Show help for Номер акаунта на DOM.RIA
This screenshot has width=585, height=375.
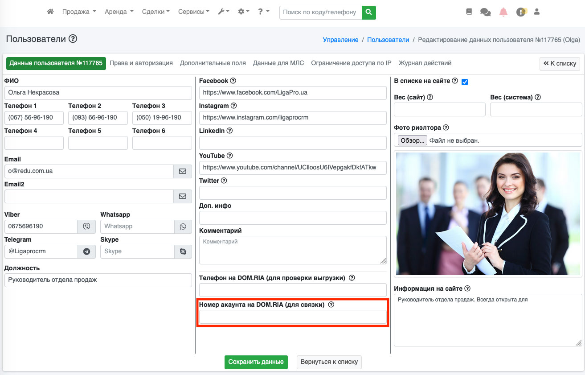click(331, 305)
